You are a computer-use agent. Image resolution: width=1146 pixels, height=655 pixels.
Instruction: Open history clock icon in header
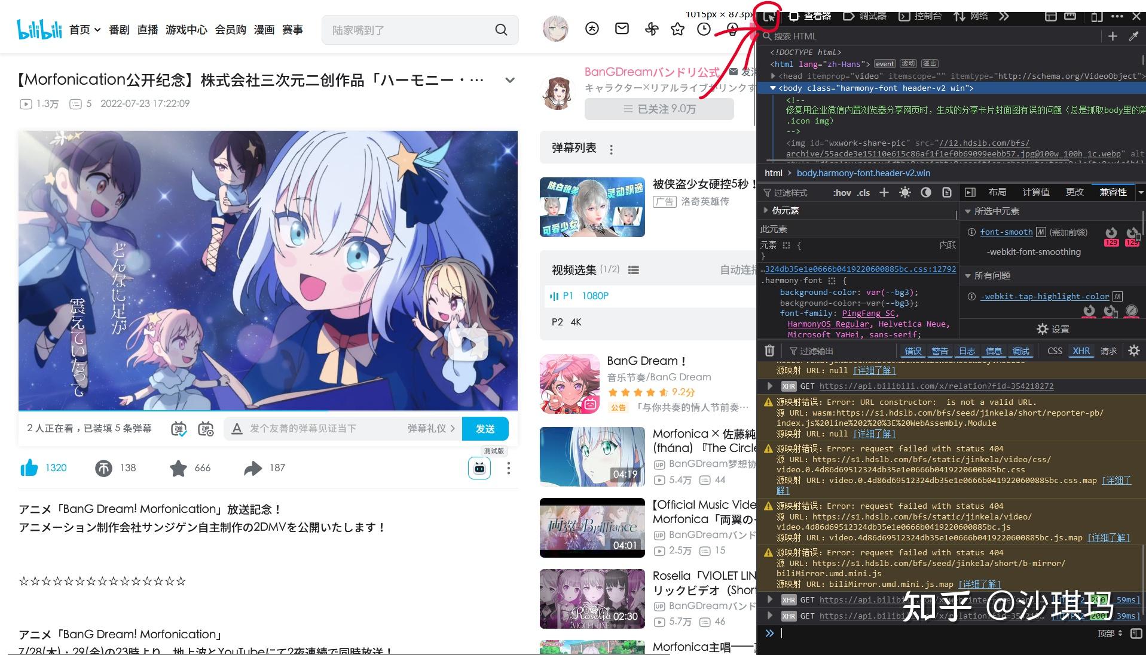coord(704,29)
